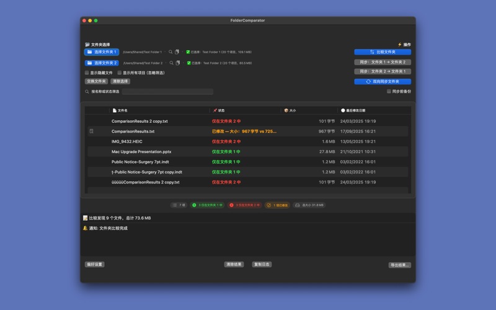Viewport: 496px width, 310px height.
Task: Click the 交换文件夹 button
Action: pyautogui.click(x=97, y=81)
